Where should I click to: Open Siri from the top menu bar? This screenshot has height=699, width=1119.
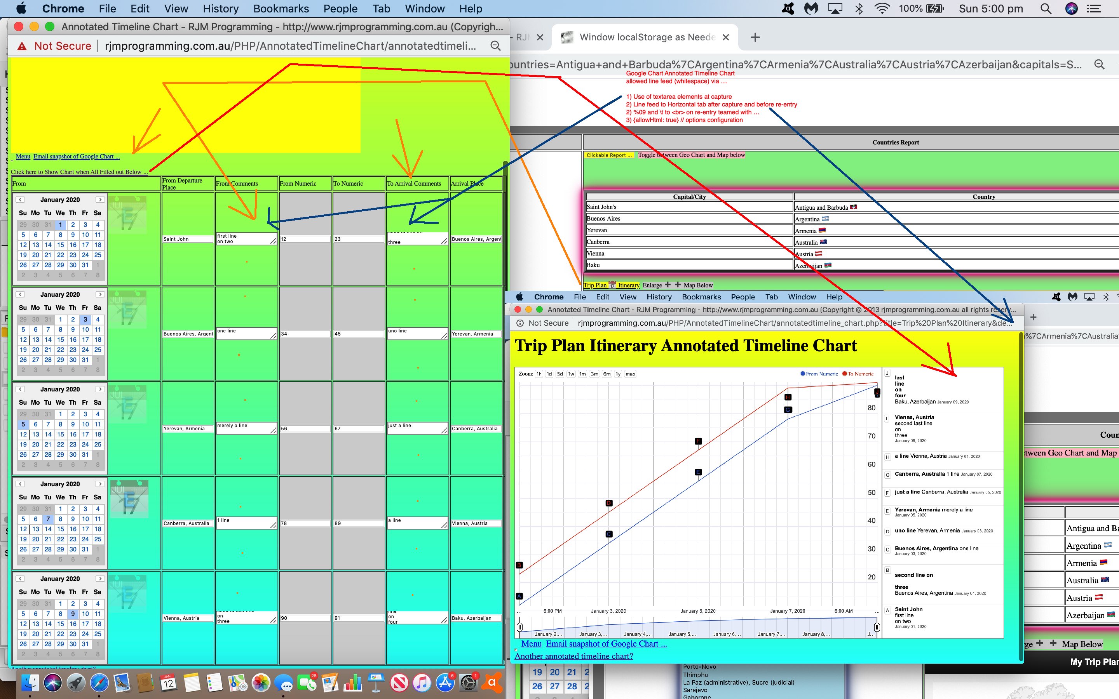click(1071, 9)
